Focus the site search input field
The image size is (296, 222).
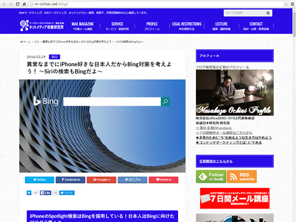(x=245, y=13)
